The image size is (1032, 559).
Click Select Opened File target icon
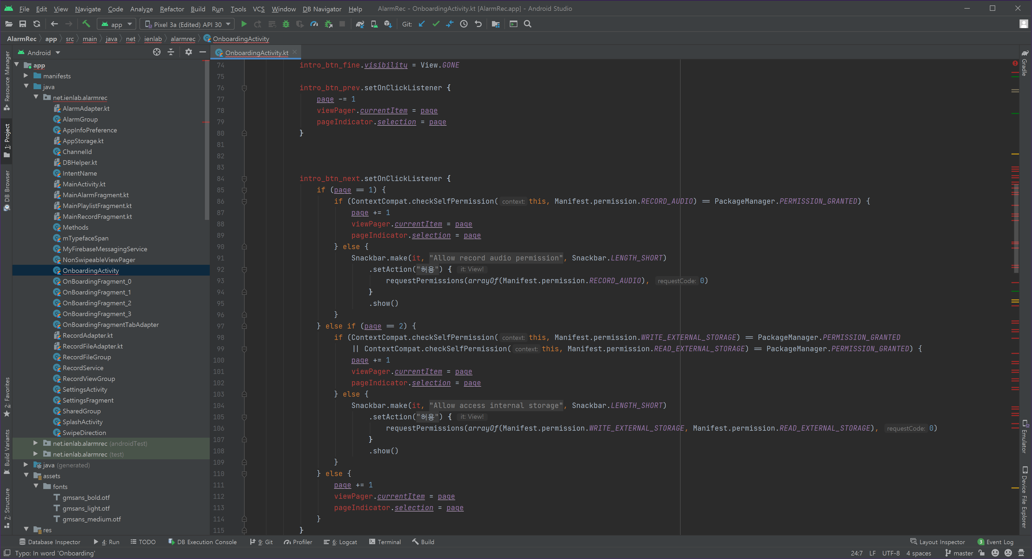[157, 52]
